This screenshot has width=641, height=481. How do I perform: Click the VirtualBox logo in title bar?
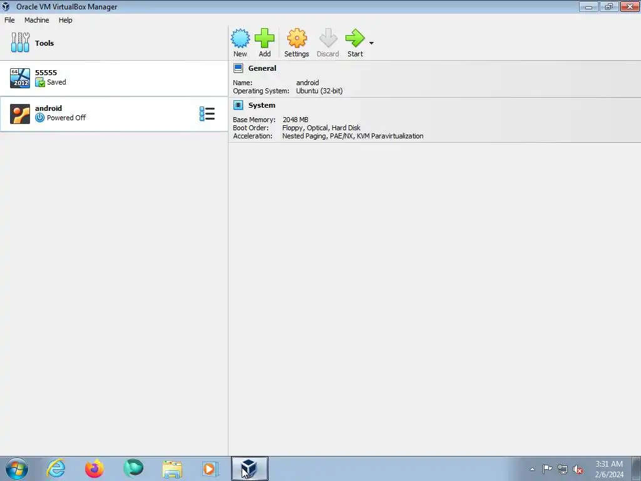6,6
